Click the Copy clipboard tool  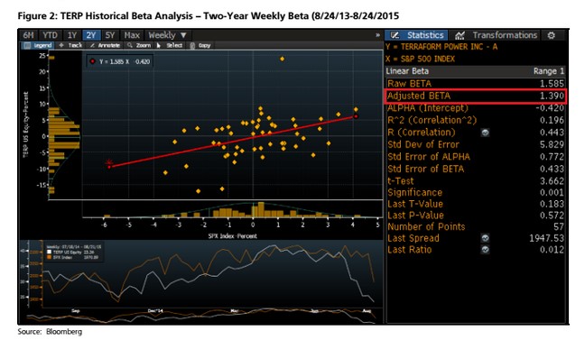point(200,45)
